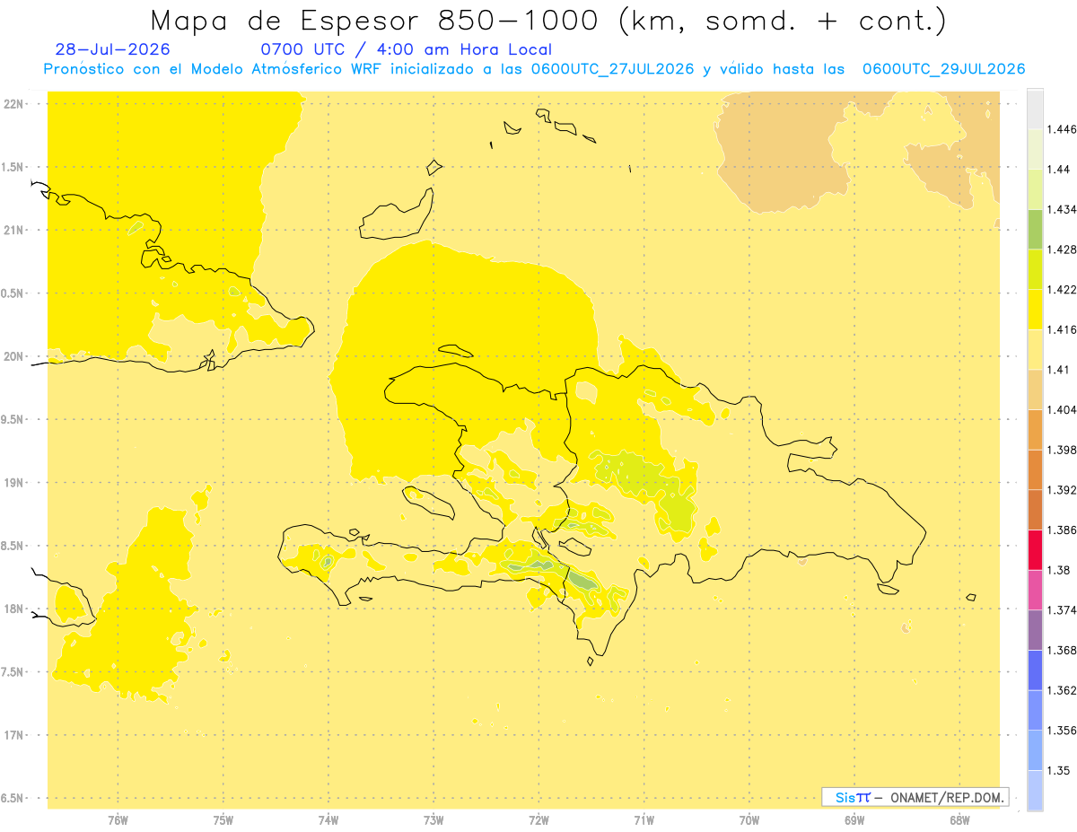1077x832 pixels.
Task: Select the pale yellow legend swatch between 1.416 and 1.41
Action: point(1035,349)
